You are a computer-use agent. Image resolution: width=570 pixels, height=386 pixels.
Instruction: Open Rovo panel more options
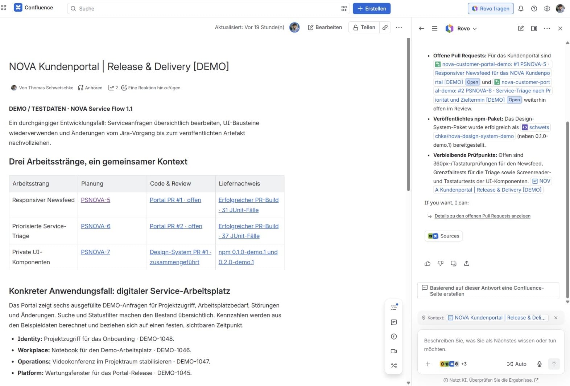click(547, 28)
